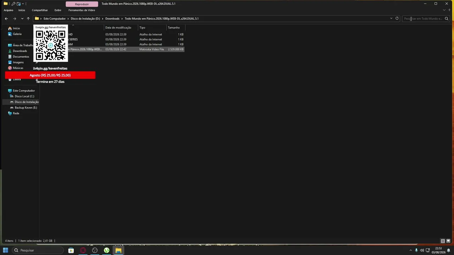This screenshot has height=255, width=454.
Task: Click the taskbar Pesquisar search box
Action: tap(38, 250)
